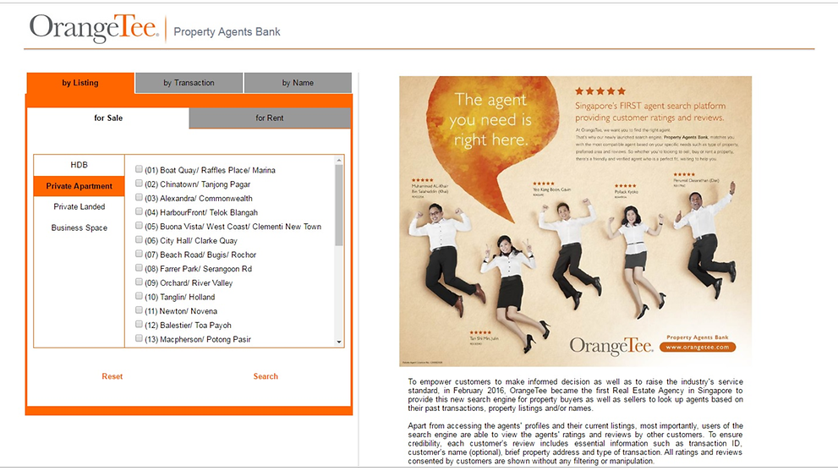838x471 pixels.
Task: Open the by Transaction tab
Action: (189, 83)
